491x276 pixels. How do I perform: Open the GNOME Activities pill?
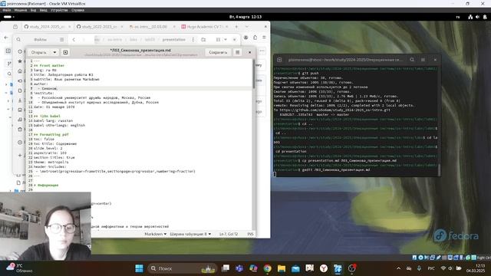[8, 17]
